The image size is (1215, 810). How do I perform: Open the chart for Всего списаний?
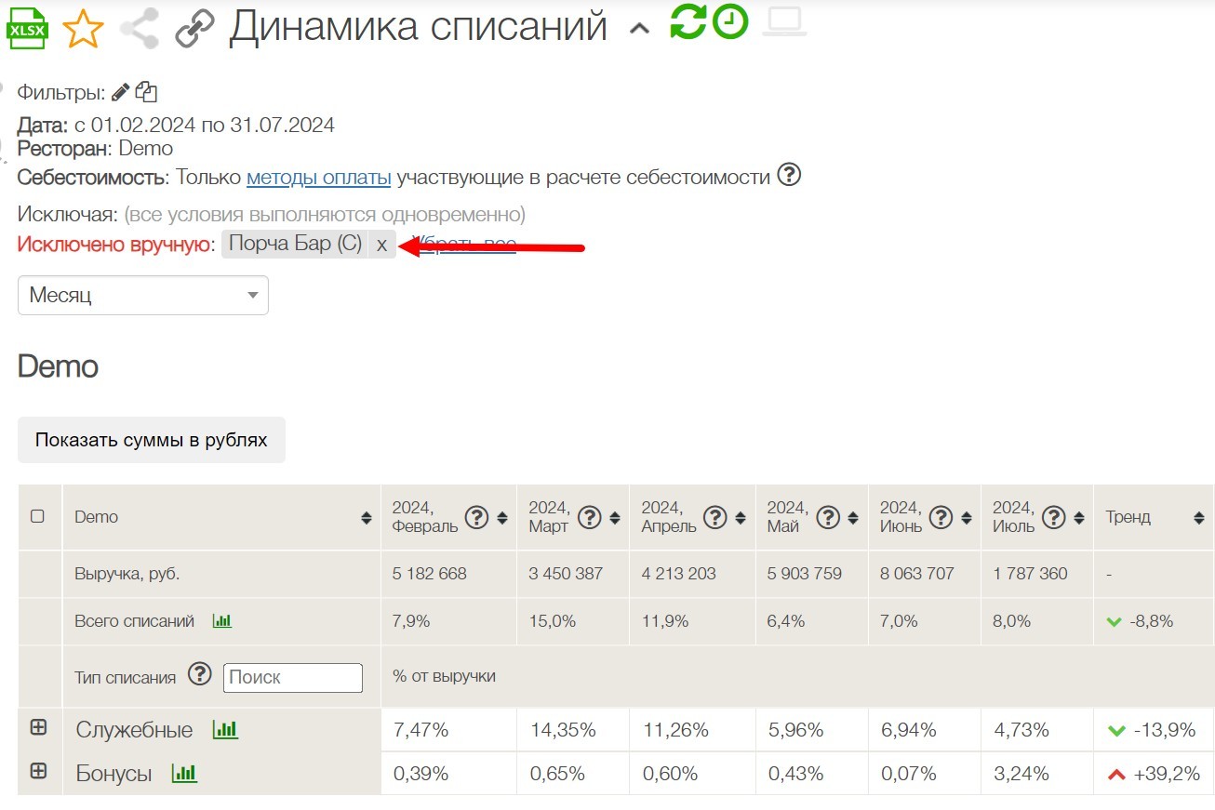coord(223,621)
